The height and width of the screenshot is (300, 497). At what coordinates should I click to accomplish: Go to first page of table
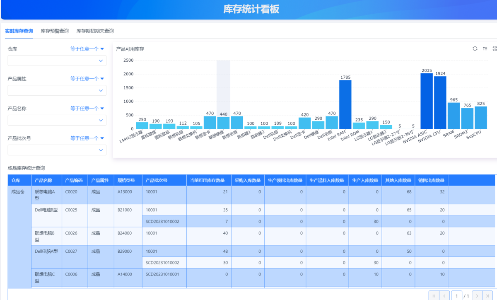(x=434, y=296)
